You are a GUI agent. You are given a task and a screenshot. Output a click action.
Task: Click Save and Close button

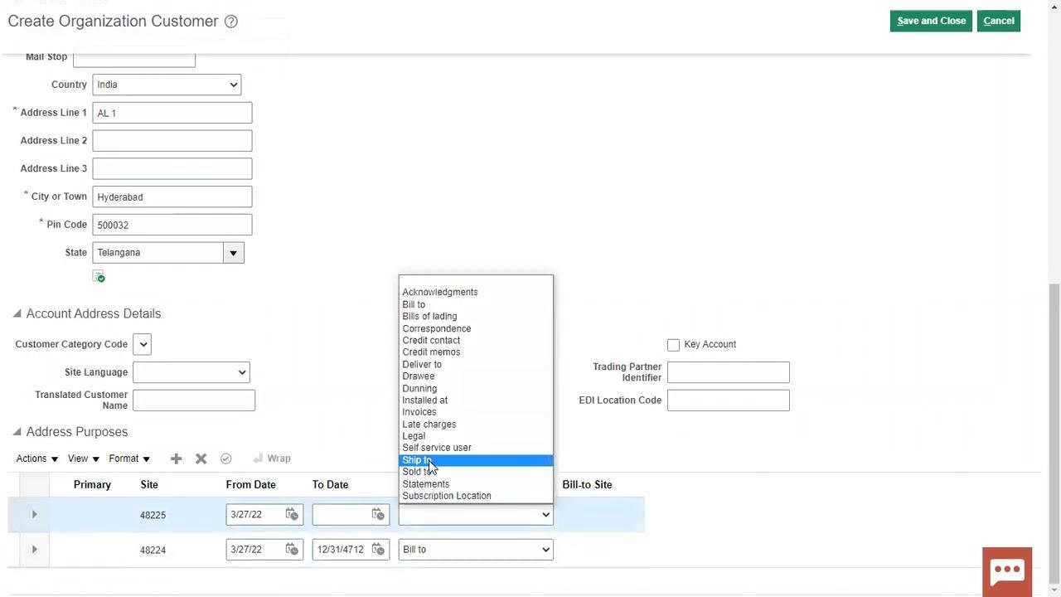coord(932,21)
